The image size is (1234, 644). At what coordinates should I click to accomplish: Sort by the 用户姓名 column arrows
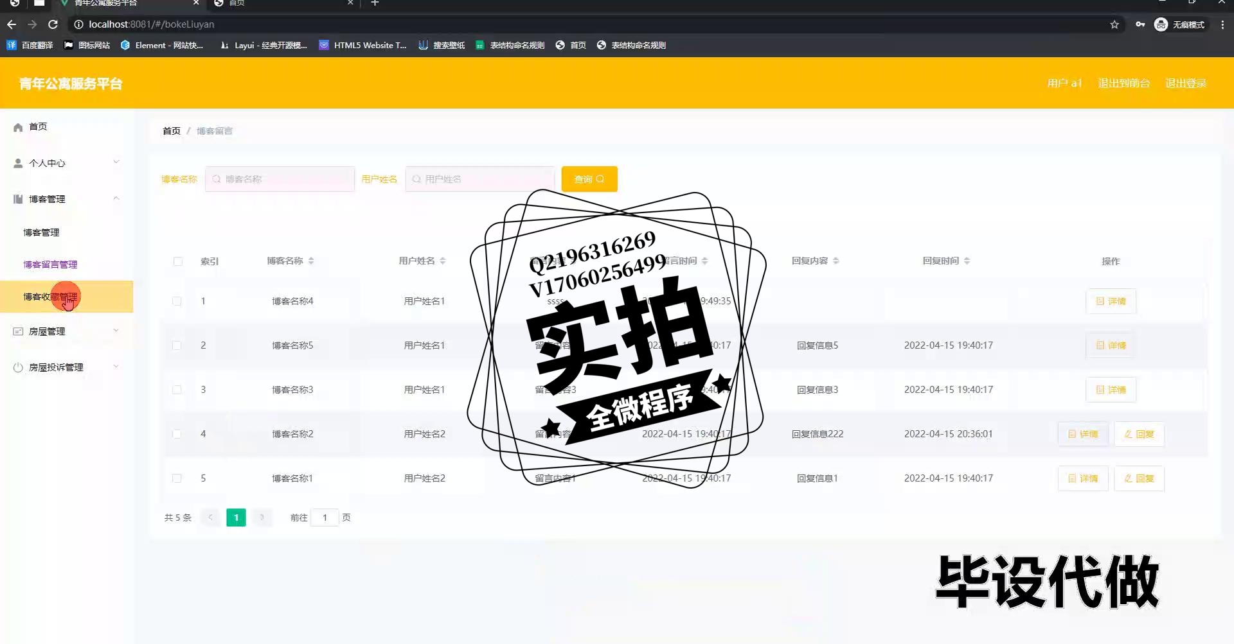[443, 261]
